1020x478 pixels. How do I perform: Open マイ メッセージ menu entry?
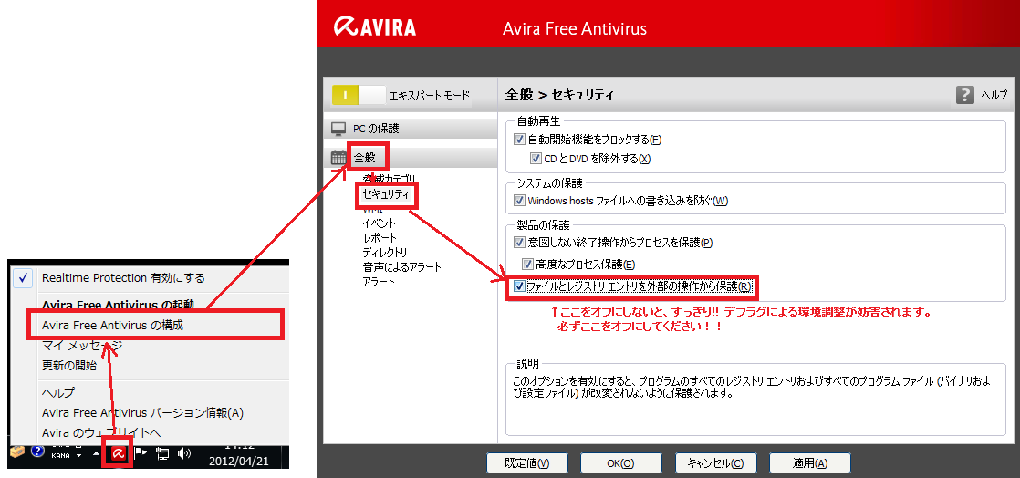pyautogui.click(x=82, y=346)
